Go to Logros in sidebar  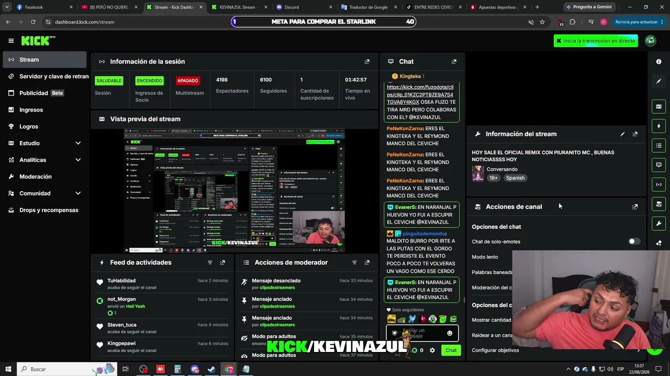pos(44,126)
